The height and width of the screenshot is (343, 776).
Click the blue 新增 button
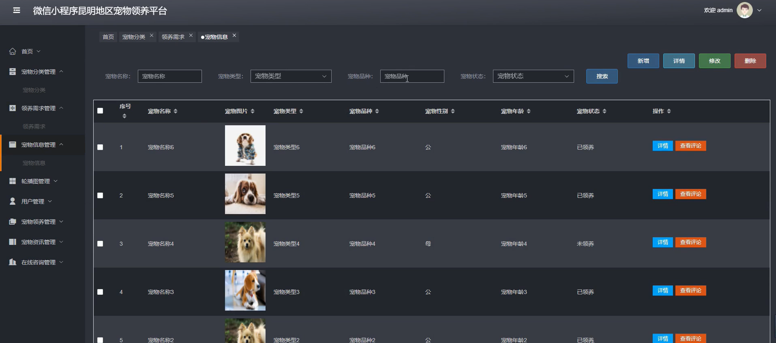643,61
